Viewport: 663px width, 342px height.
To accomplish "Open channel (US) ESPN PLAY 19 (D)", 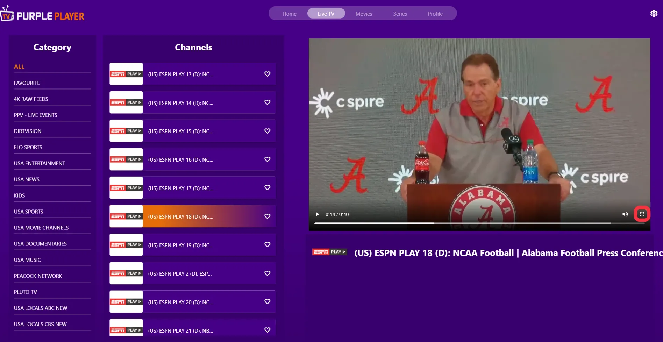I will (193, 245).
